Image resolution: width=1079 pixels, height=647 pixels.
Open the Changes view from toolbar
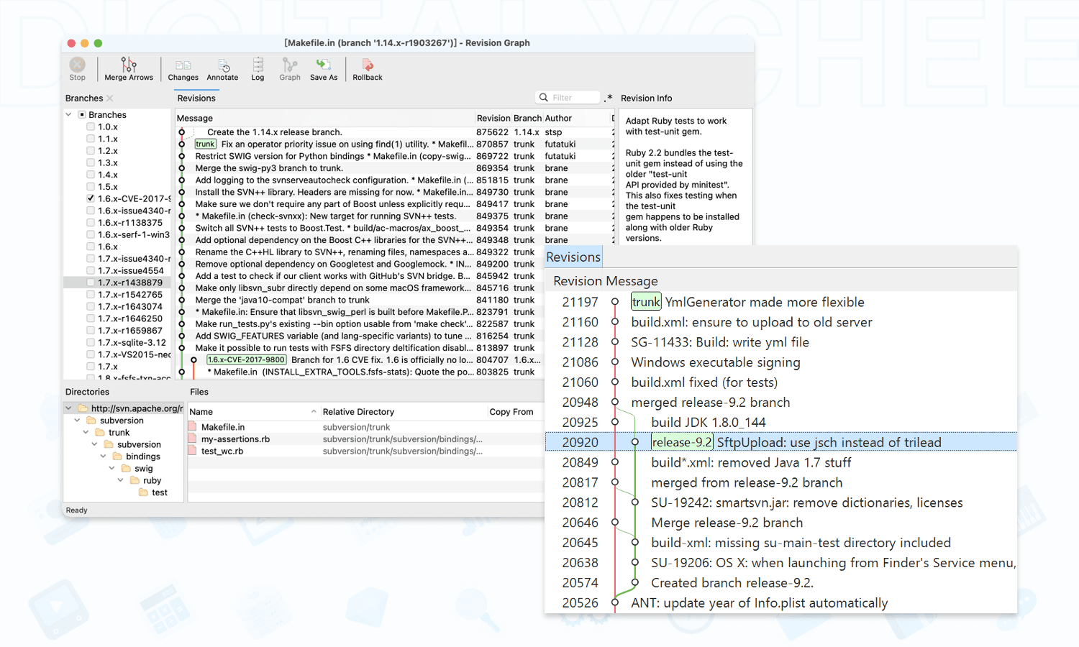coord(183,68)
